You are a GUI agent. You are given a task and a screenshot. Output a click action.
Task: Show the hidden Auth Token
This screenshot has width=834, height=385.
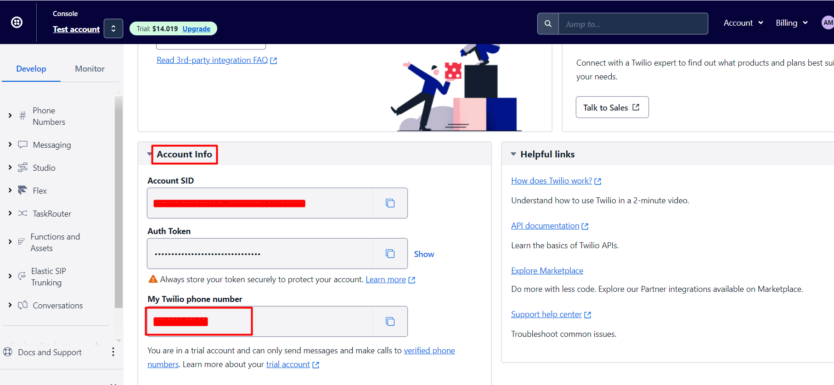pyautogui.click(x=424, y=254)
